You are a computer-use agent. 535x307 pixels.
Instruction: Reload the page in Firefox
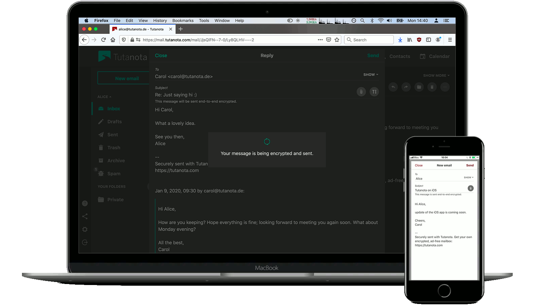pyautogui.click(x=103, y=40)
